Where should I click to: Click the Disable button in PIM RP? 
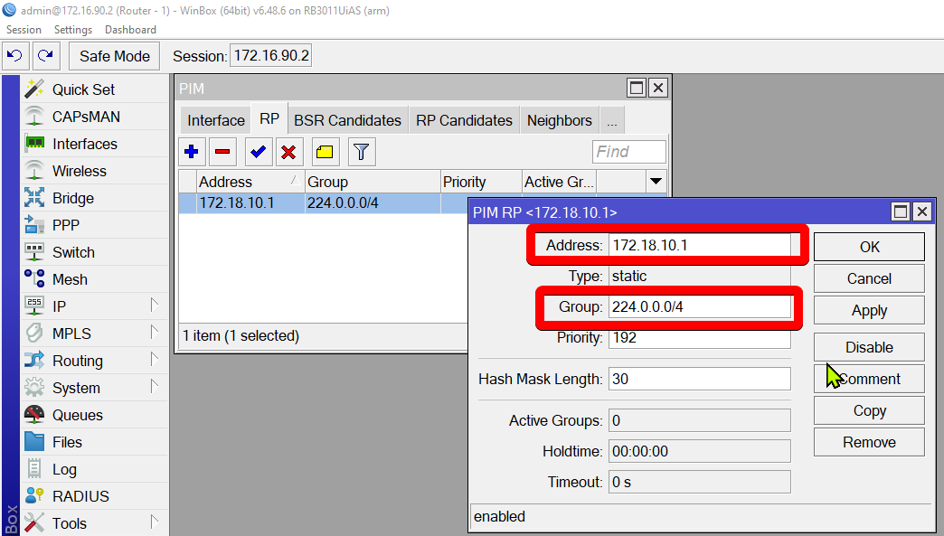click(869, 347)
